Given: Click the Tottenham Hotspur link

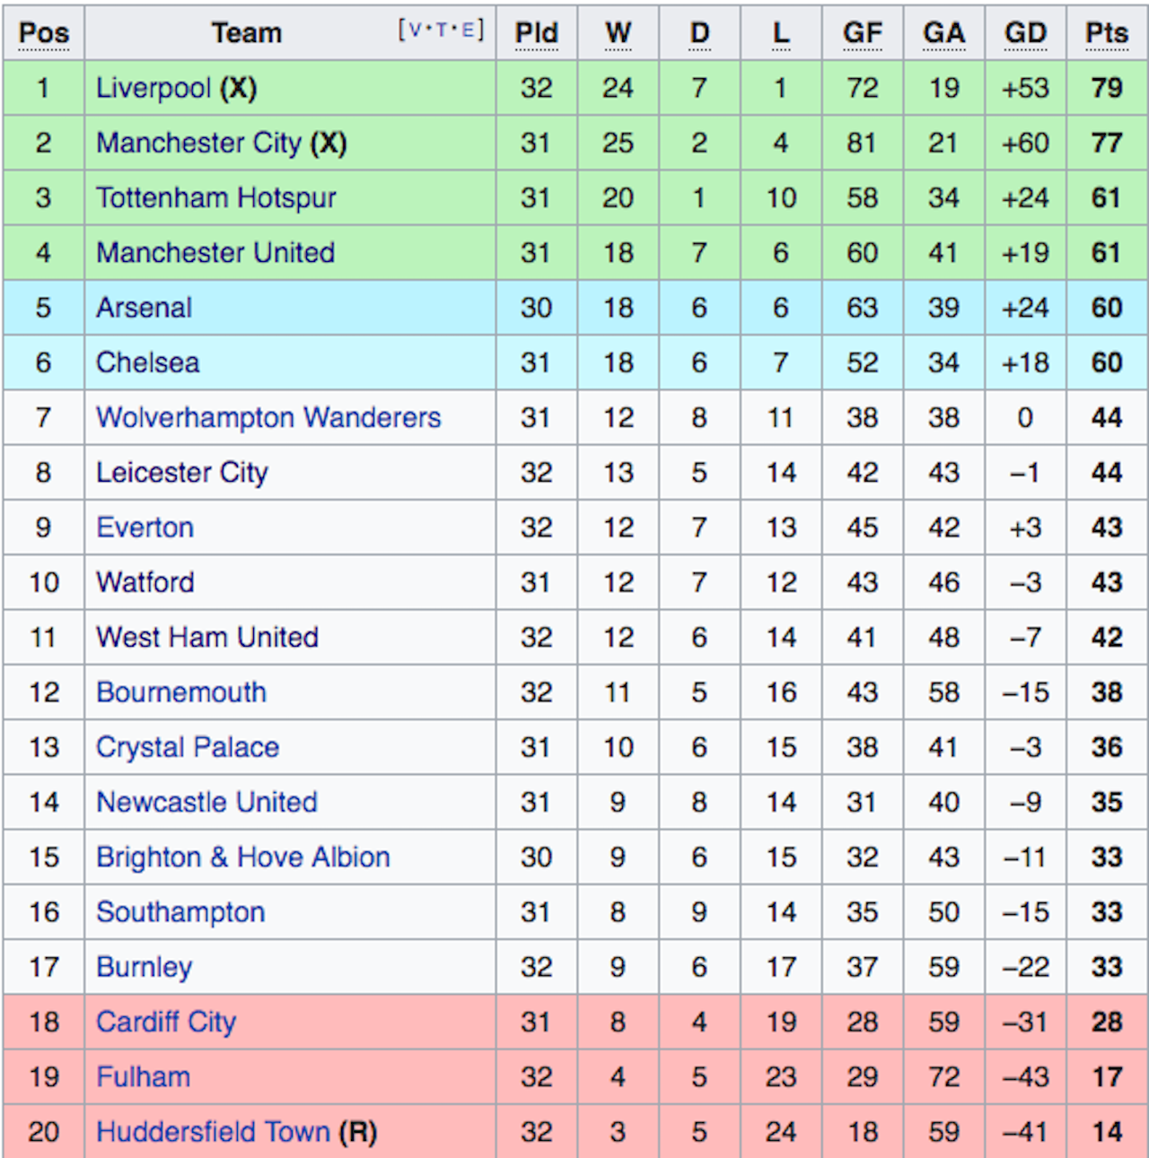Looking at the screenshot, I should (x=216, y=197).
